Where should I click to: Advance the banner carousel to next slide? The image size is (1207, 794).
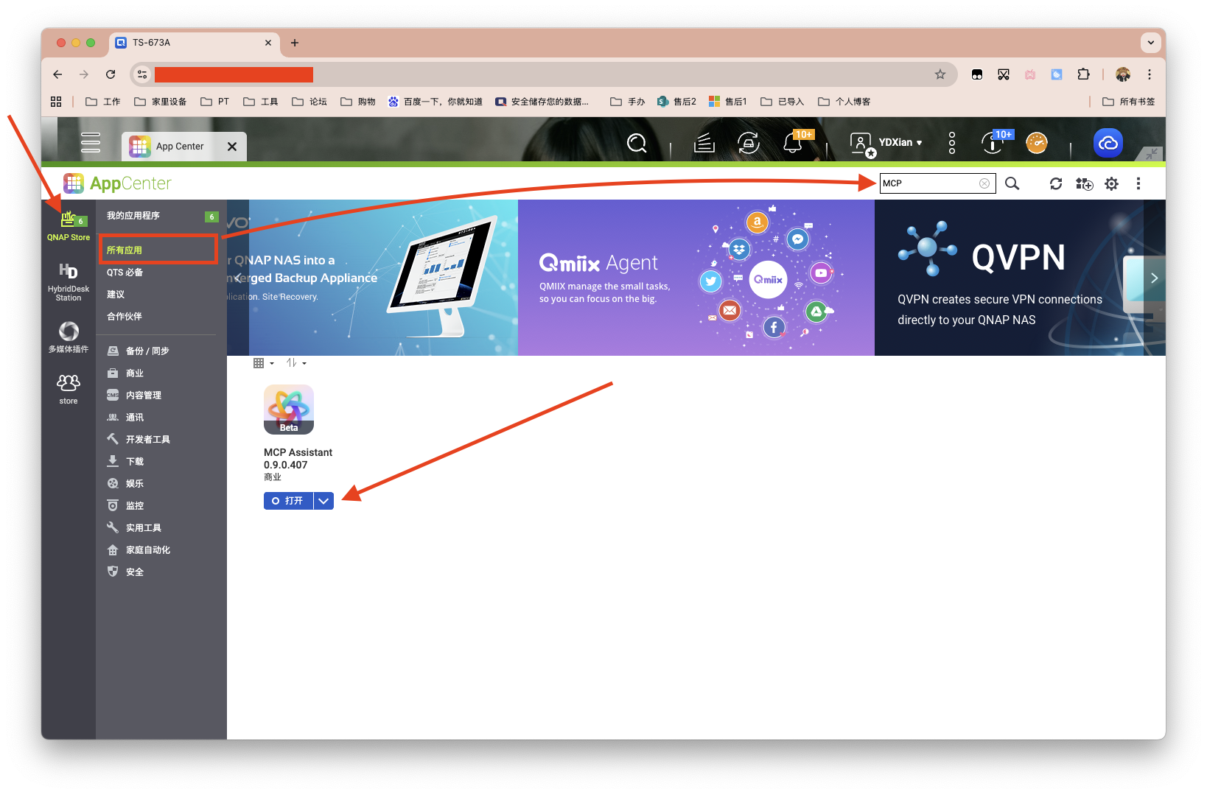point(1154,278)
